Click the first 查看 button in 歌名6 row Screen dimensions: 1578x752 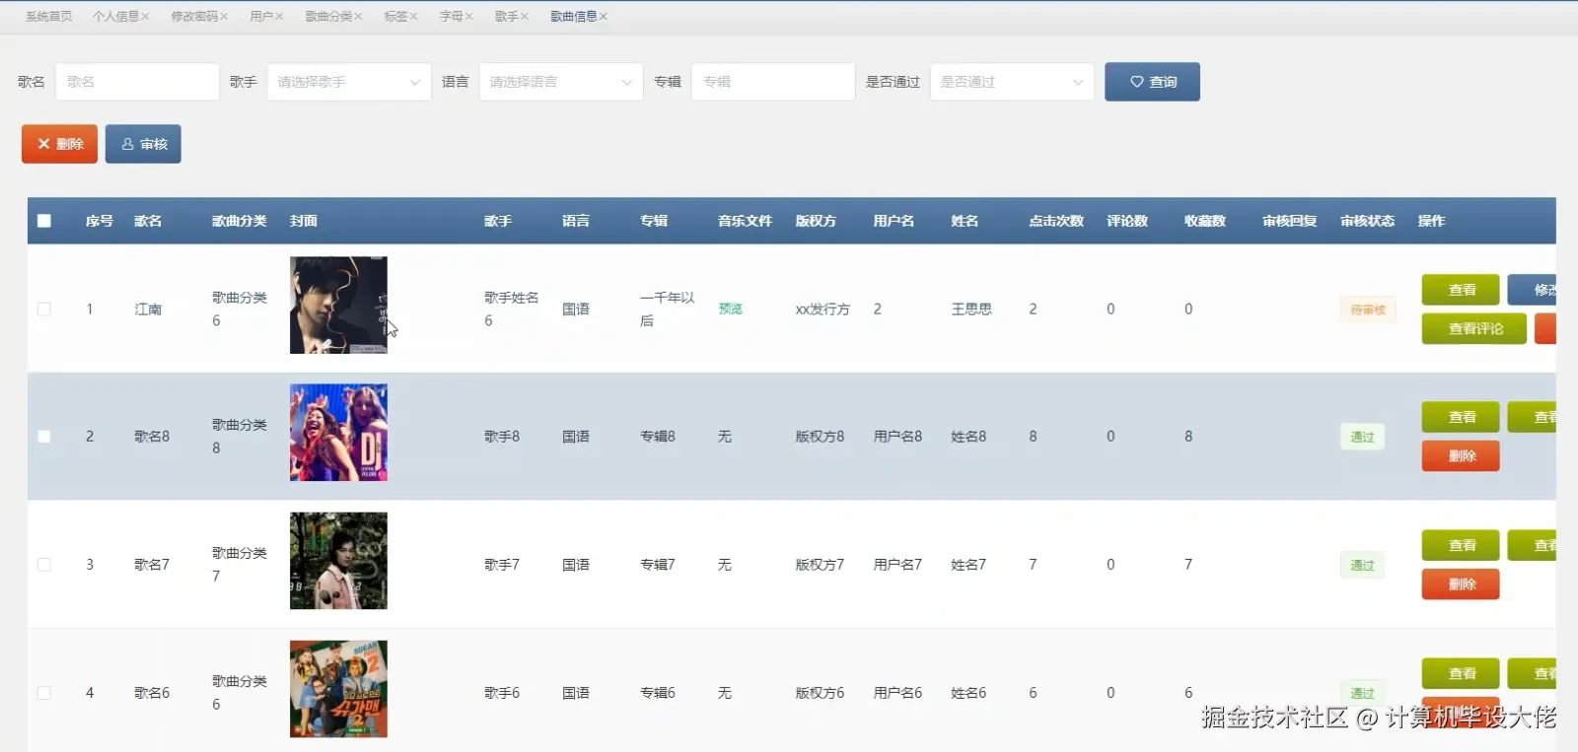(1461, 673)
